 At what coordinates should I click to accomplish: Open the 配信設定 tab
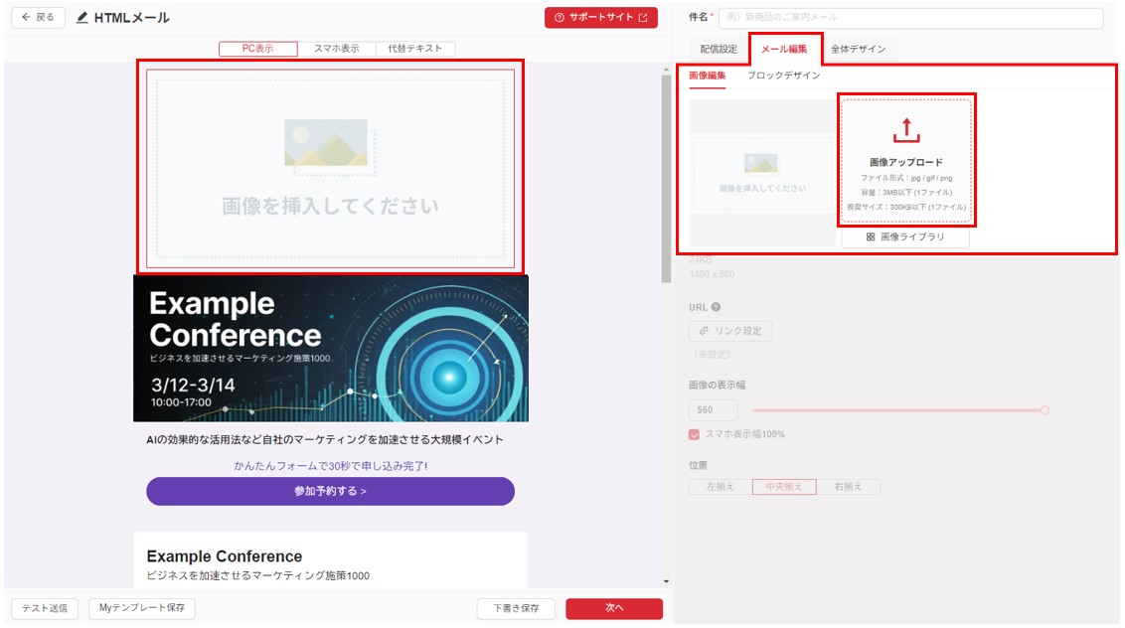click(x=719, y=49)
